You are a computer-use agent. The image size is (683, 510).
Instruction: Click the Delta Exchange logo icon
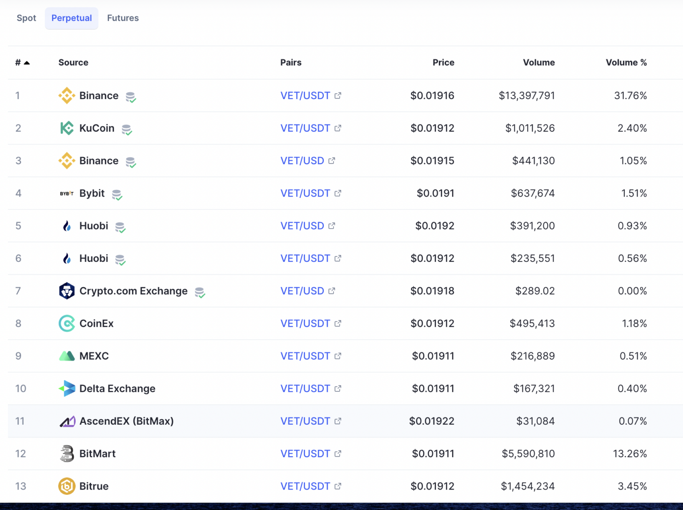pos(67,389)
